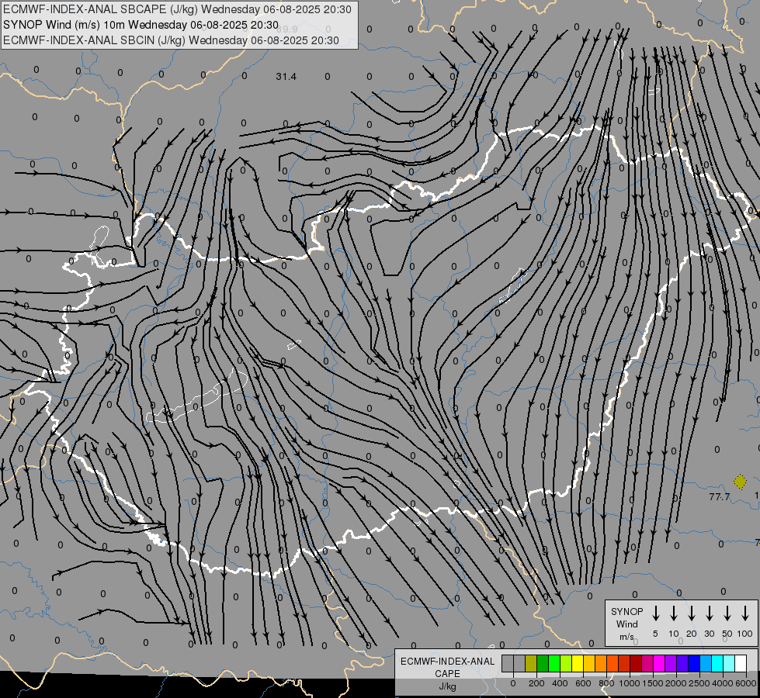Screen dimensions: 760x698
Task: Click the 5 label in the wind legend
Action: point(655,634)
